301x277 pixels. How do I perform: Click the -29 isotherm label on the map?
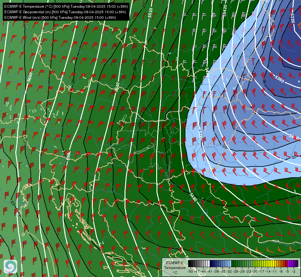coord(139,125)
